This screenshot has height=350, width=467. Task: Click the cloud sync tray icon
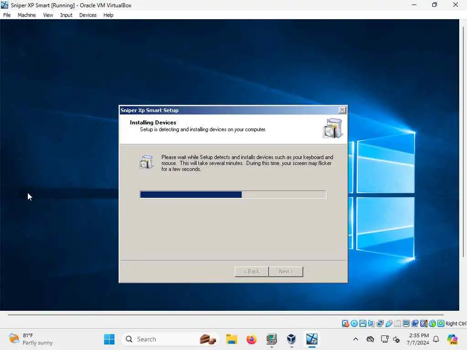pyautogui.click(x=370, y=339)
